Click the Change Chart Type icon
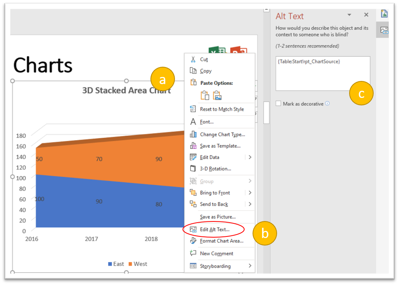This screenshot has width=399, height=285. tap(193, 134)
